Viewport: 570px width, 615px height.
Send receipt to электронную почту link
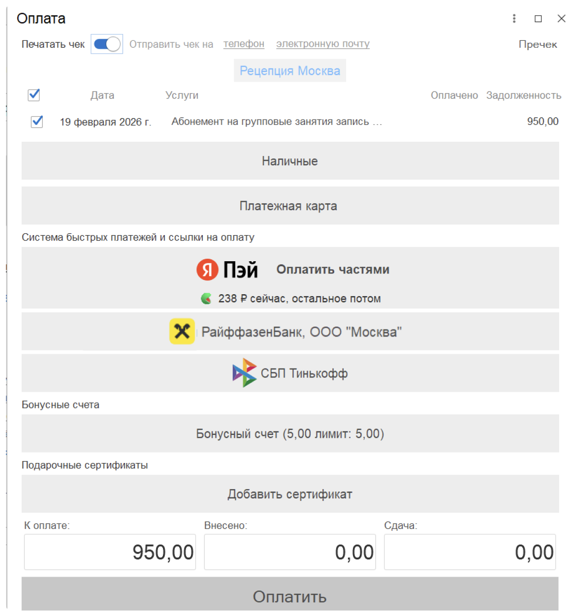[x=322, y=44]
